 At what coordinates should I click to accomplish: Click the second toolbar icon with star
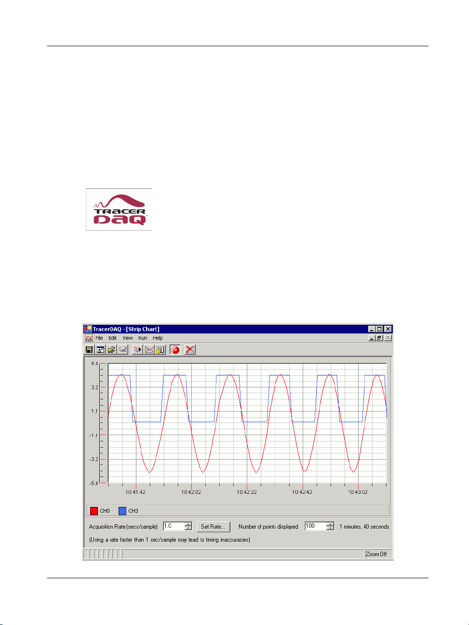(x=100, y=349)
